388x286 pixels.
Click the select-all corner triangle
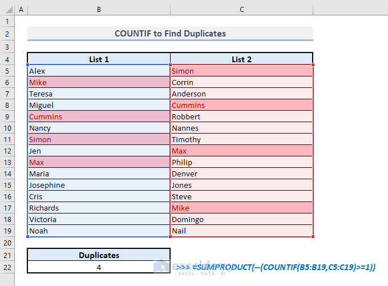click(7, 10)
